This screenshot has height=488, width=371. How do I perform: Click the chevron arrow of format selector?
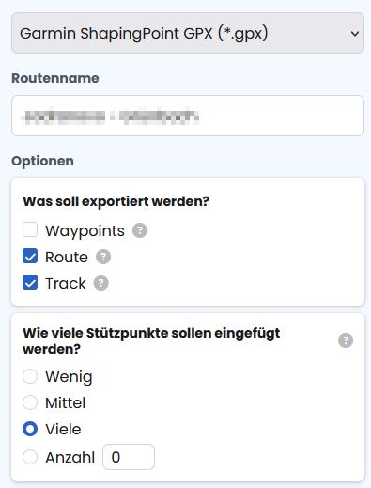click(x=355, y=34)
